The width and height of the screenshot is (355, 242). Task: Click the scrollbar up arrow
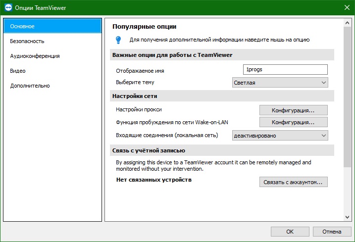[347, 23]
